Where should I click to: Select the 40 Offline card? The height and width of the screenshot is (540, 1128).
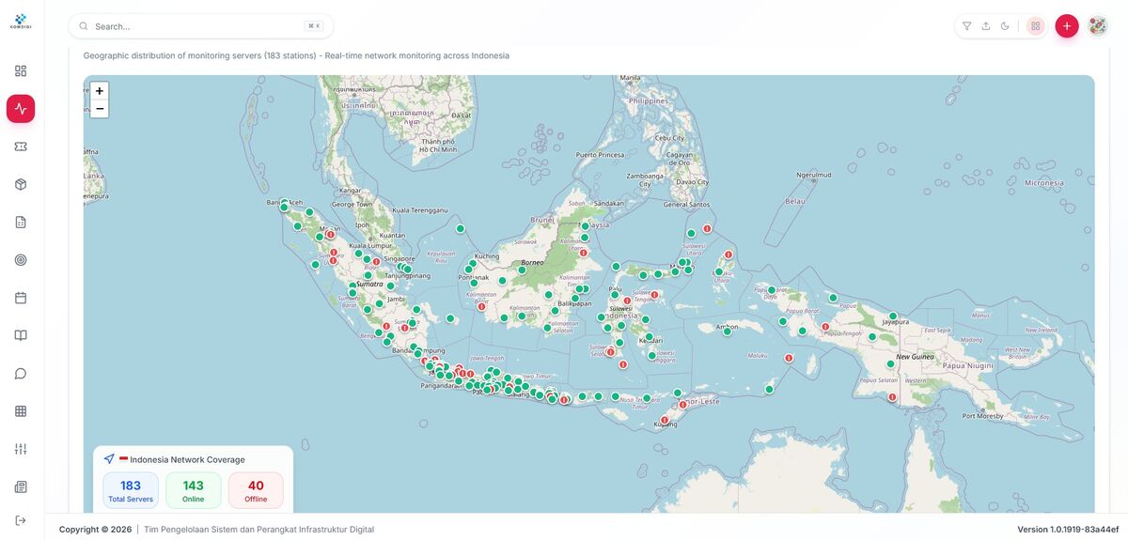tap(256, 490)
